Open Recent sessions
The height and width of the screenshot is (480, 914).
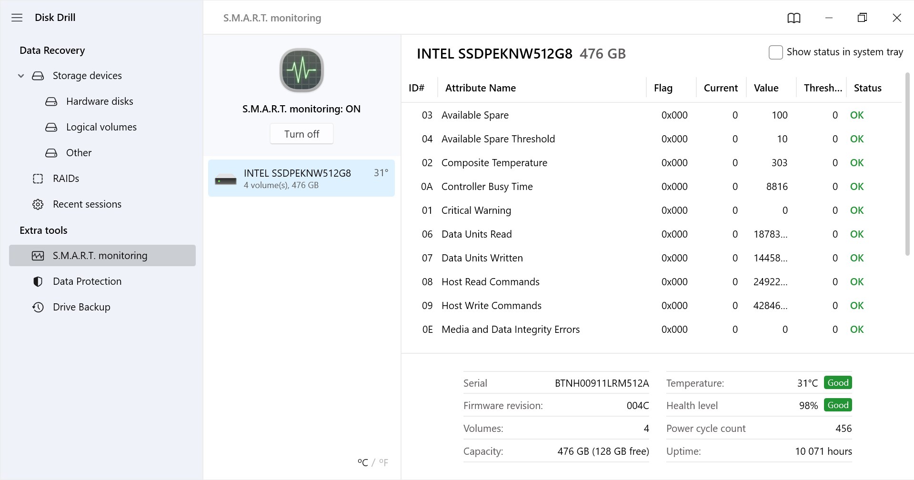pyautogui.click(x=103, y=204)
